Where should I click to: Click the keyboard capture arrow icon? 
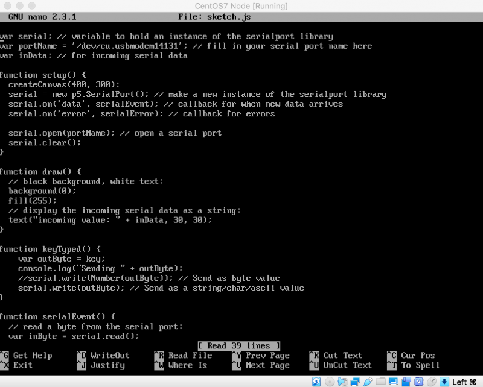click(x=444, y=382)
